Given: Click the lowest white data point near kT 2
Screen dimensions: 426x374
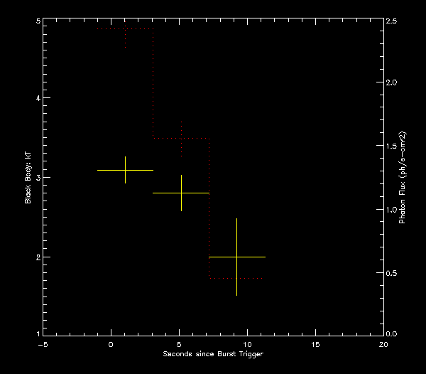Looking at the screenshot, I should [x=236, y=257].
